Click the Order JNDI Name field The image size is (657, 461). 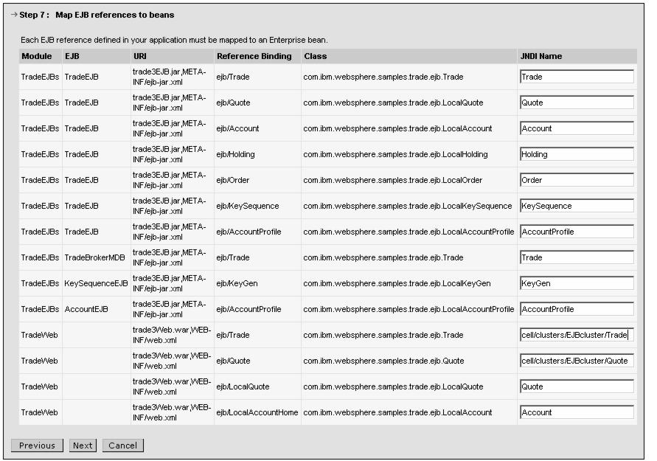577,180
